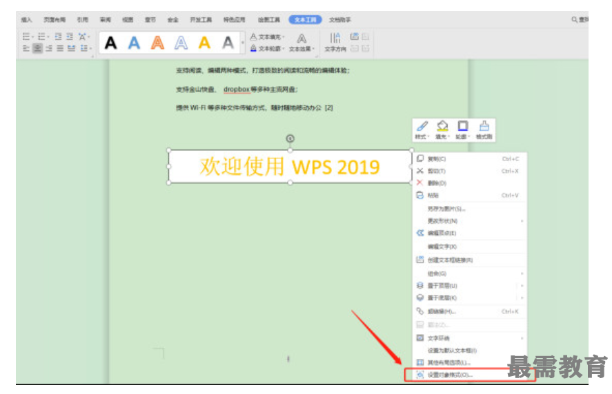Expand the 组合(G) submenu
Image resolution: width=612 pixels, height=394 pixels.
point(470,273)
